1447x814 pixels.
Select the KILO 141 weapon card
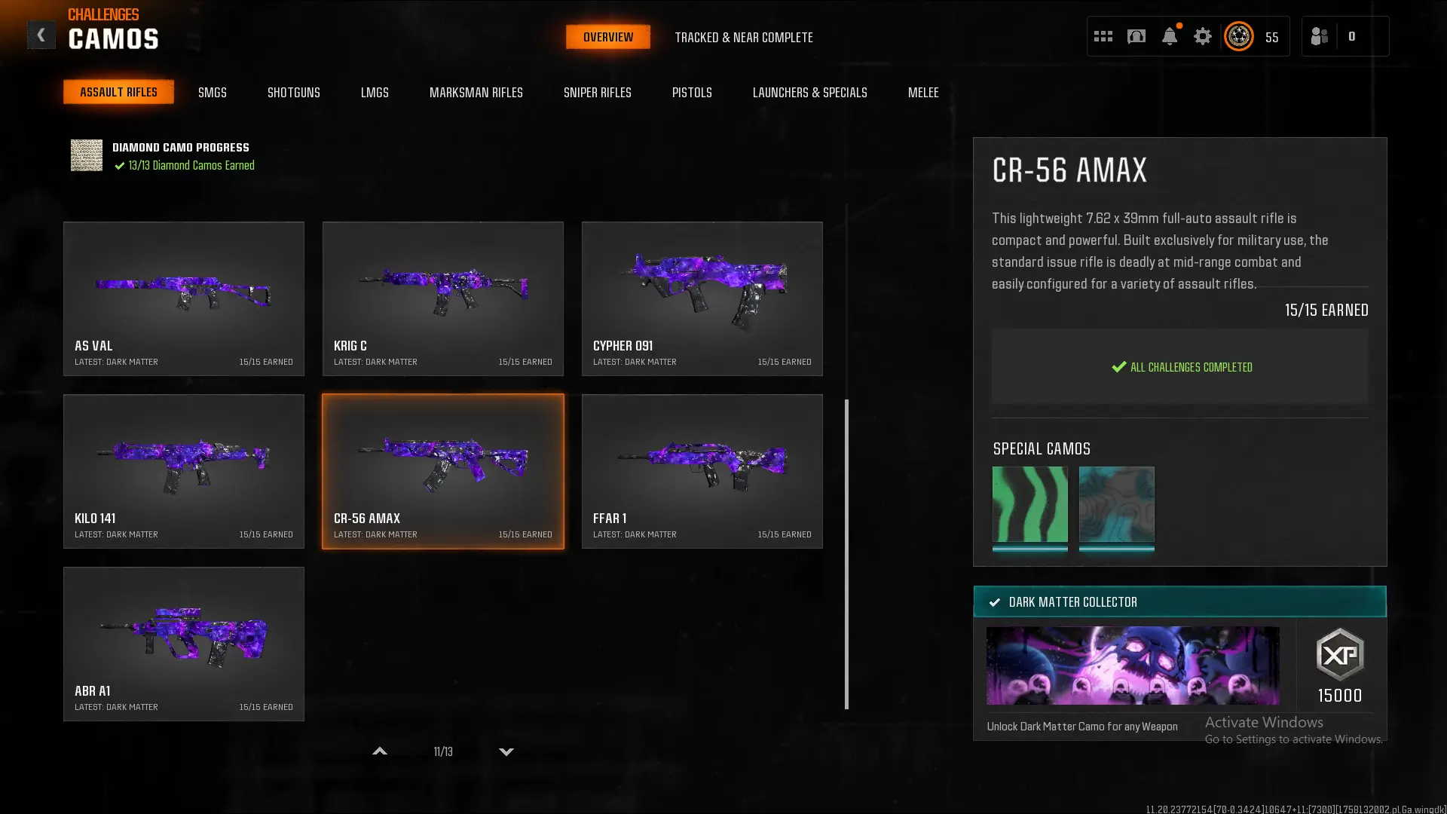184,471
